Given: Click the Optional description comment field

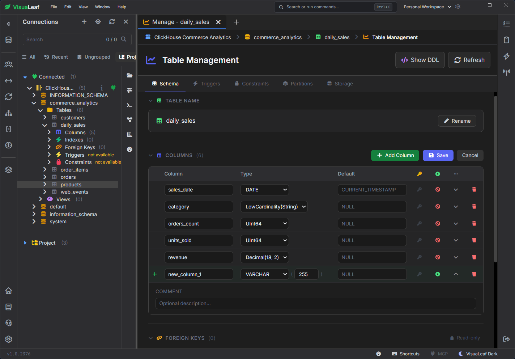Looking at the screenshot, I should click(316, 303).
